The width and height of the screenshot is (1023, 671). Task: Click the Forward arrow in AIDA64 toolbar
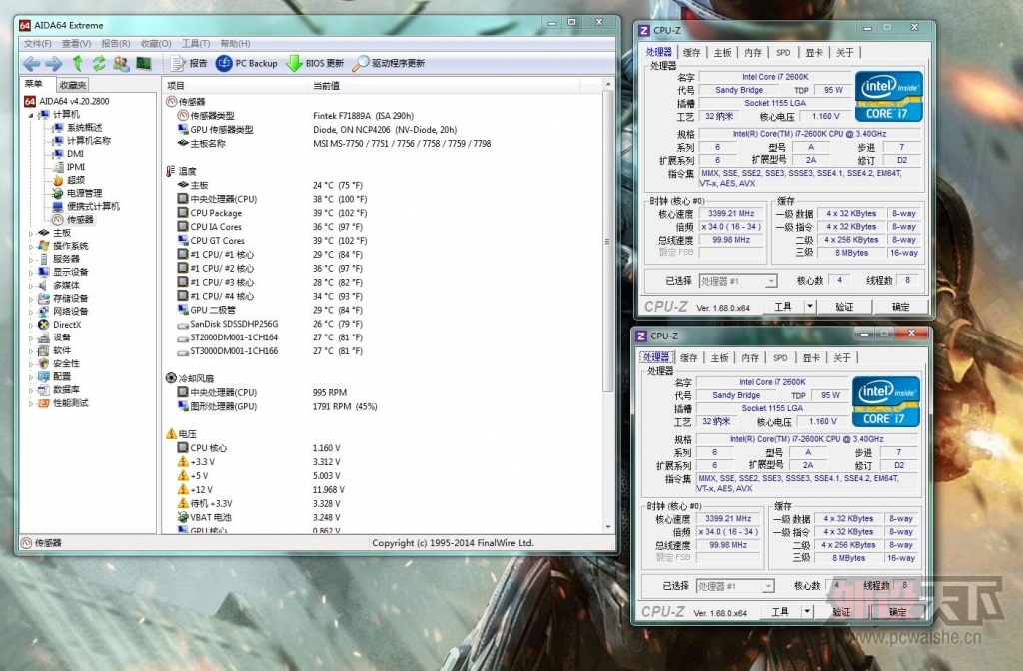[x=54, y=63]
